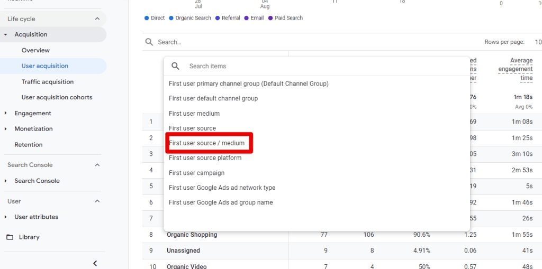Screen dimensions: 542x269
Task: Open the Retention report
Action: click(x=29, y=145)
